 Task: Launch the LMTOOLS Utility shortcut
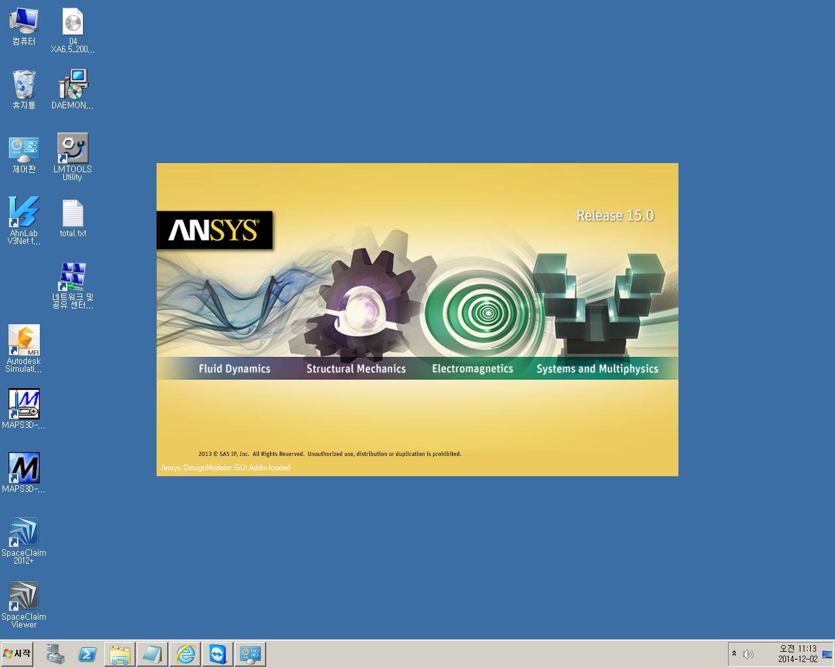(72, 157)
